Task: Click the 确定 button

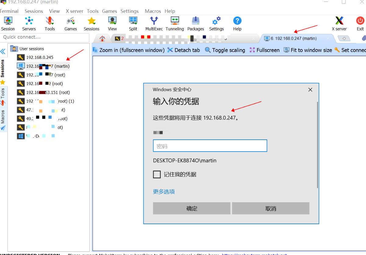Action: click(x=192, y=208)
